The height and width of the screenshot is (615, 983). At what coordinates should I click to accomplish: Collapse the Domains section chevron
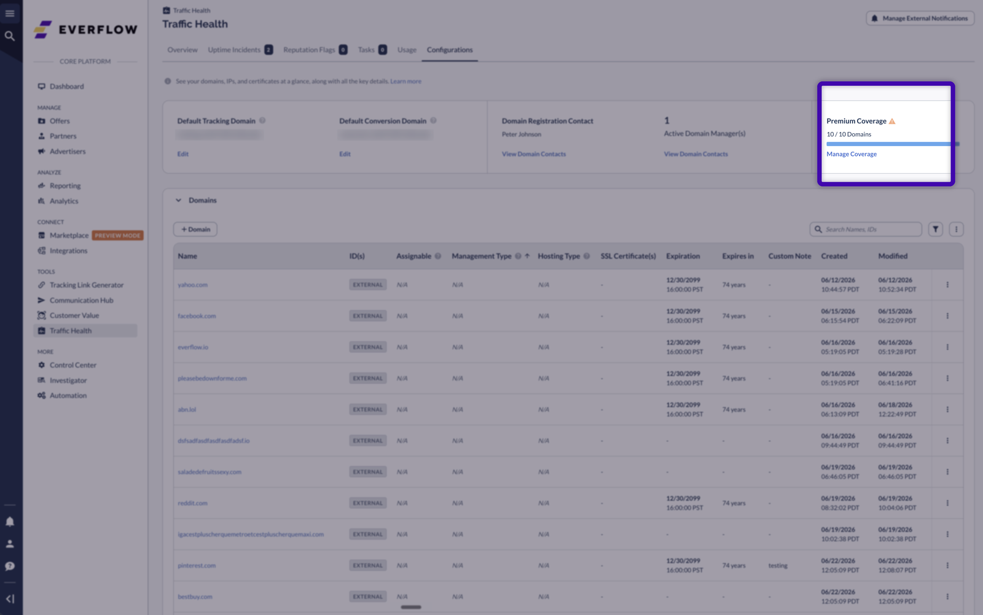tap(178, 201)
